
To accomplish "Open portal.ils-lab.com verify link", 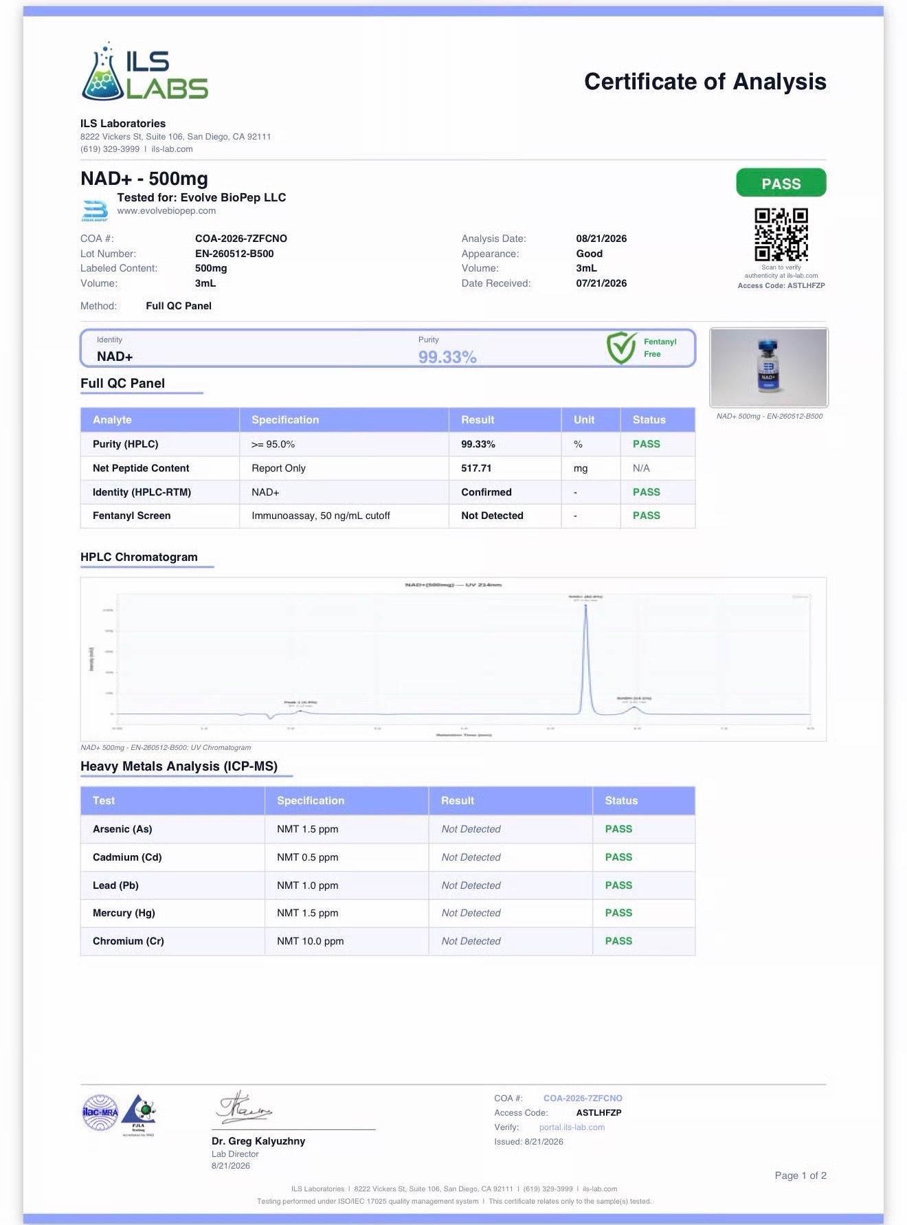I will (x=572, y=1127).
